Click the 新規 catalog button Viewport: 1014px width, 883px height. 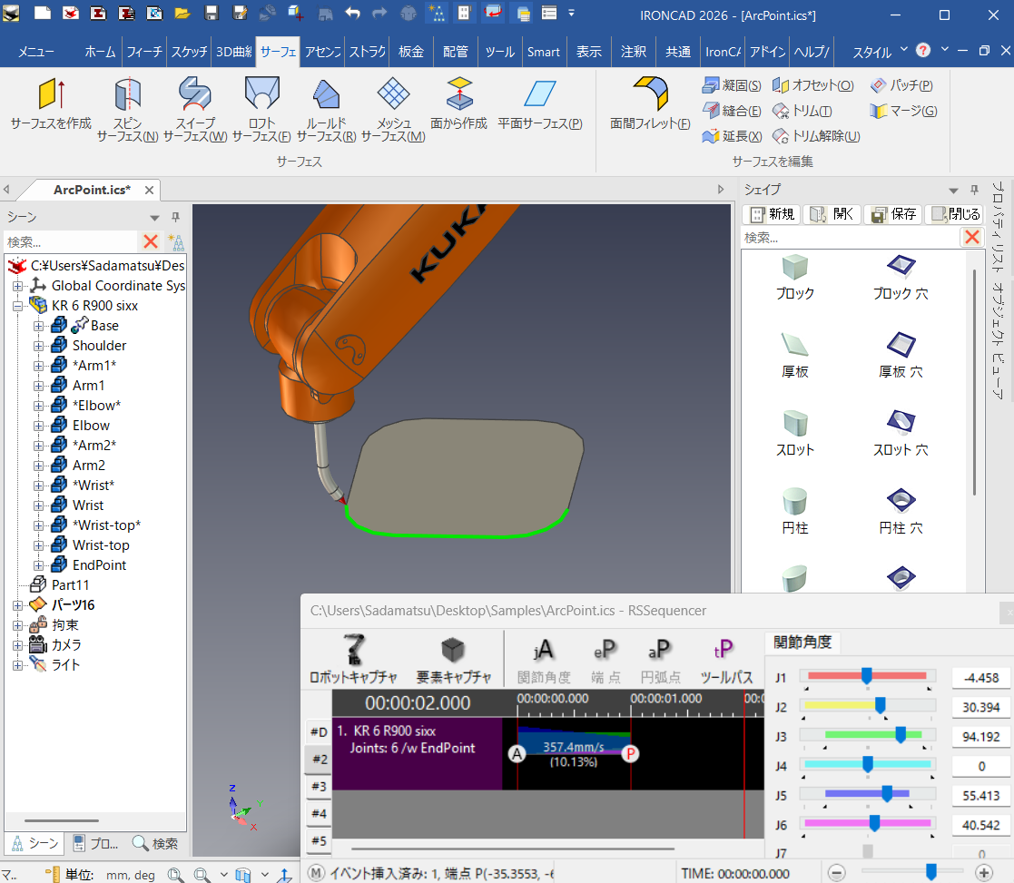pos(772,214)
